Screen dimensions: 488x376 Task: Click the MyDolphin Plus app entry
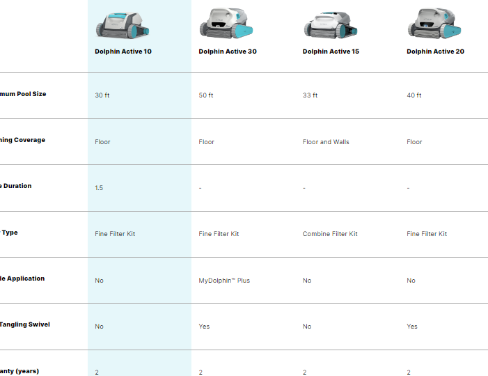click(224, 281)
